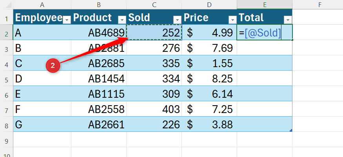Viewport: 343px width, 157px height.
Task: Select row 3 header
Action: [7, 48]
